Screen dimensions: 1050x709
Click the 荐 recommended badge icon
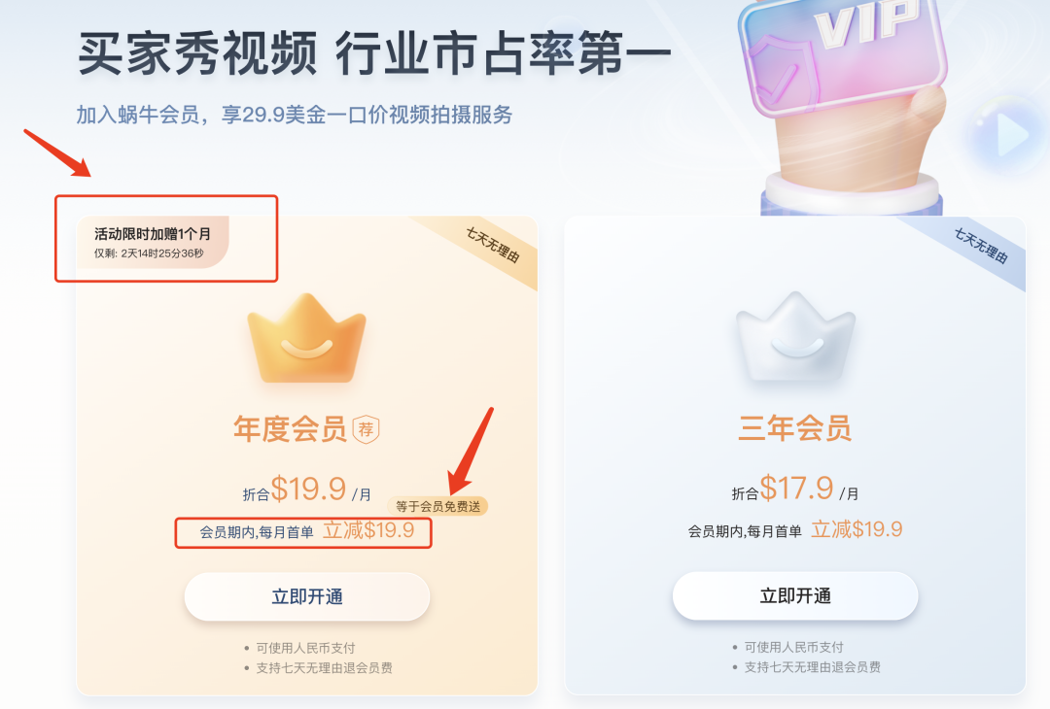tap(367, 429)
